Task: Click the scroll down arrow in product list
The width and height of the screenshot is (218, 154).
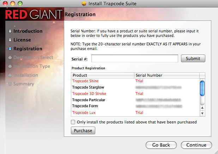Action: [x=202, y=113]
